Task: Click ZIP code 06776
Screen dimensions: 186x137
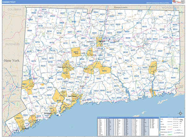Action: click(x=33, y=61)
